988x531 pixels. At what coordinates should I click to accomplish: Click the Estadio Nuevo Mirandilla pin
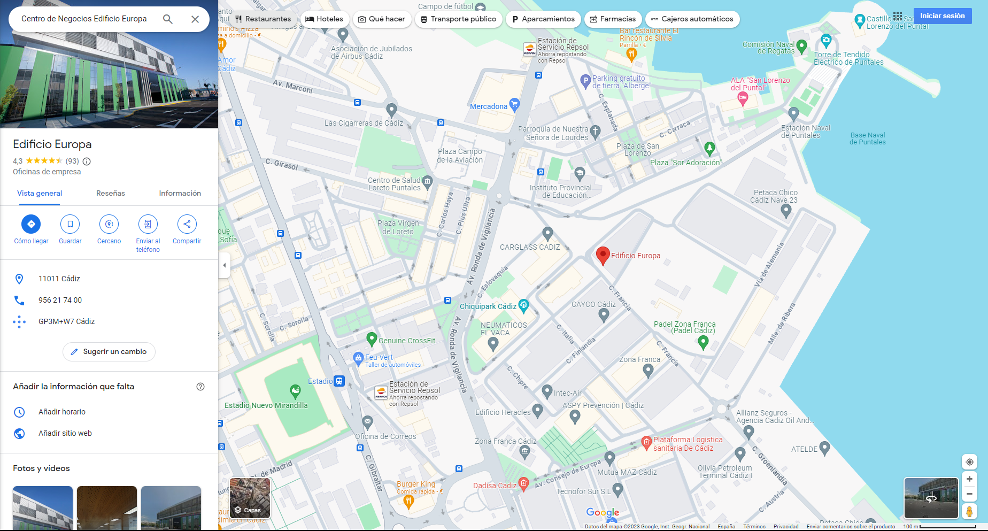coord(295,392)
